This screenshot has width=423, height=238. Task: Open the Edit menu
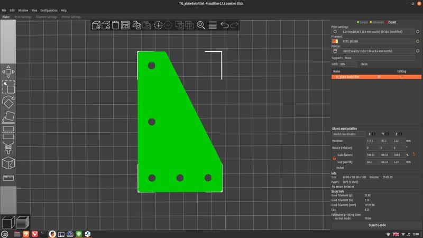[12, 10]
